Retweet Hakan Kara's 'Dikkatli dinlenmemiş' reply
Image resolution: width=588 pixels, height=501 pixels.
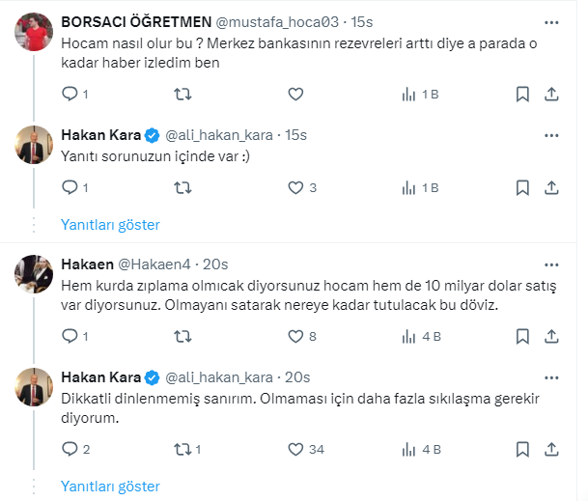pyautogui.click(x=182, y=449)
